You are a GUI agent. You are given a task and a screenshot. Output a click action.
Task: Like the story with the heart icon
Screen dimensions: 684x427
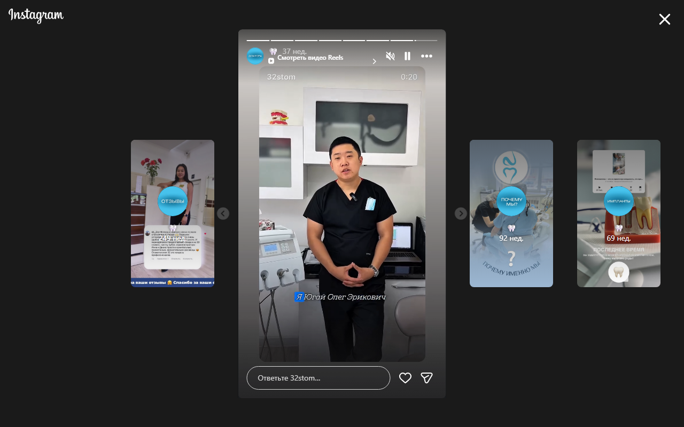[x=405, y=378]
